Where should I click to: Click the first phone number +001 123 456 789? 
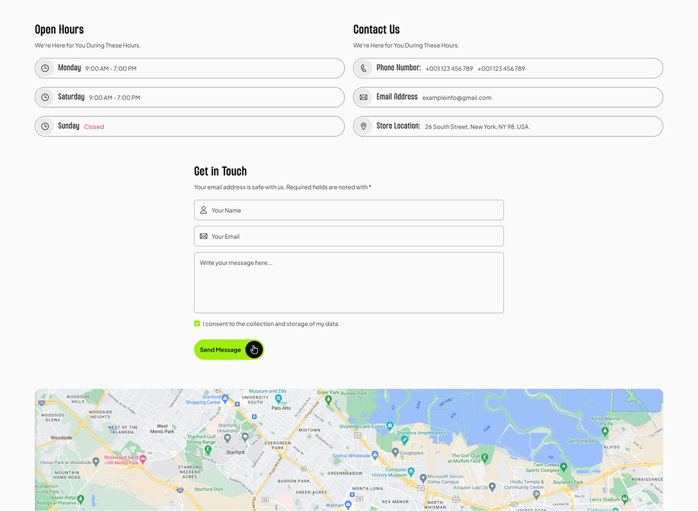coord(449,69)
